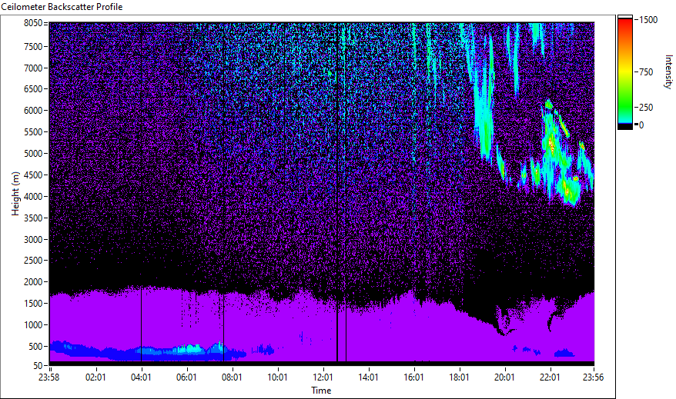Select the 1000 height axis label

[x=33, y=325]
